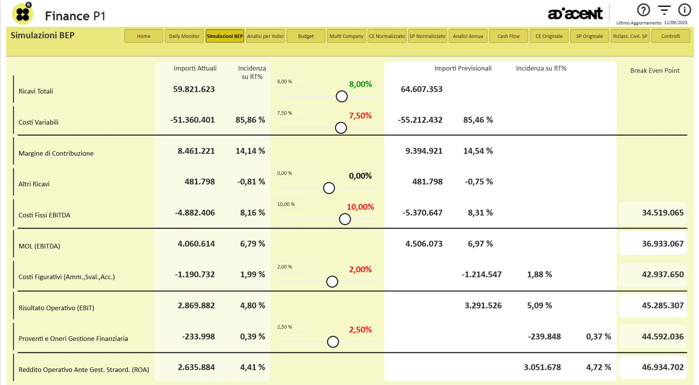Switch to Daily Monitor tab

(184, 36)
